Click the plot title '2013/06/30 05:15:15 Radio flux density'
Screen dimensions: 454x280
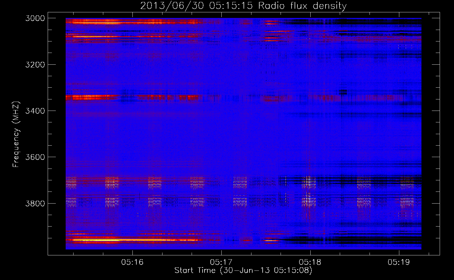click(x=243, y=6)
